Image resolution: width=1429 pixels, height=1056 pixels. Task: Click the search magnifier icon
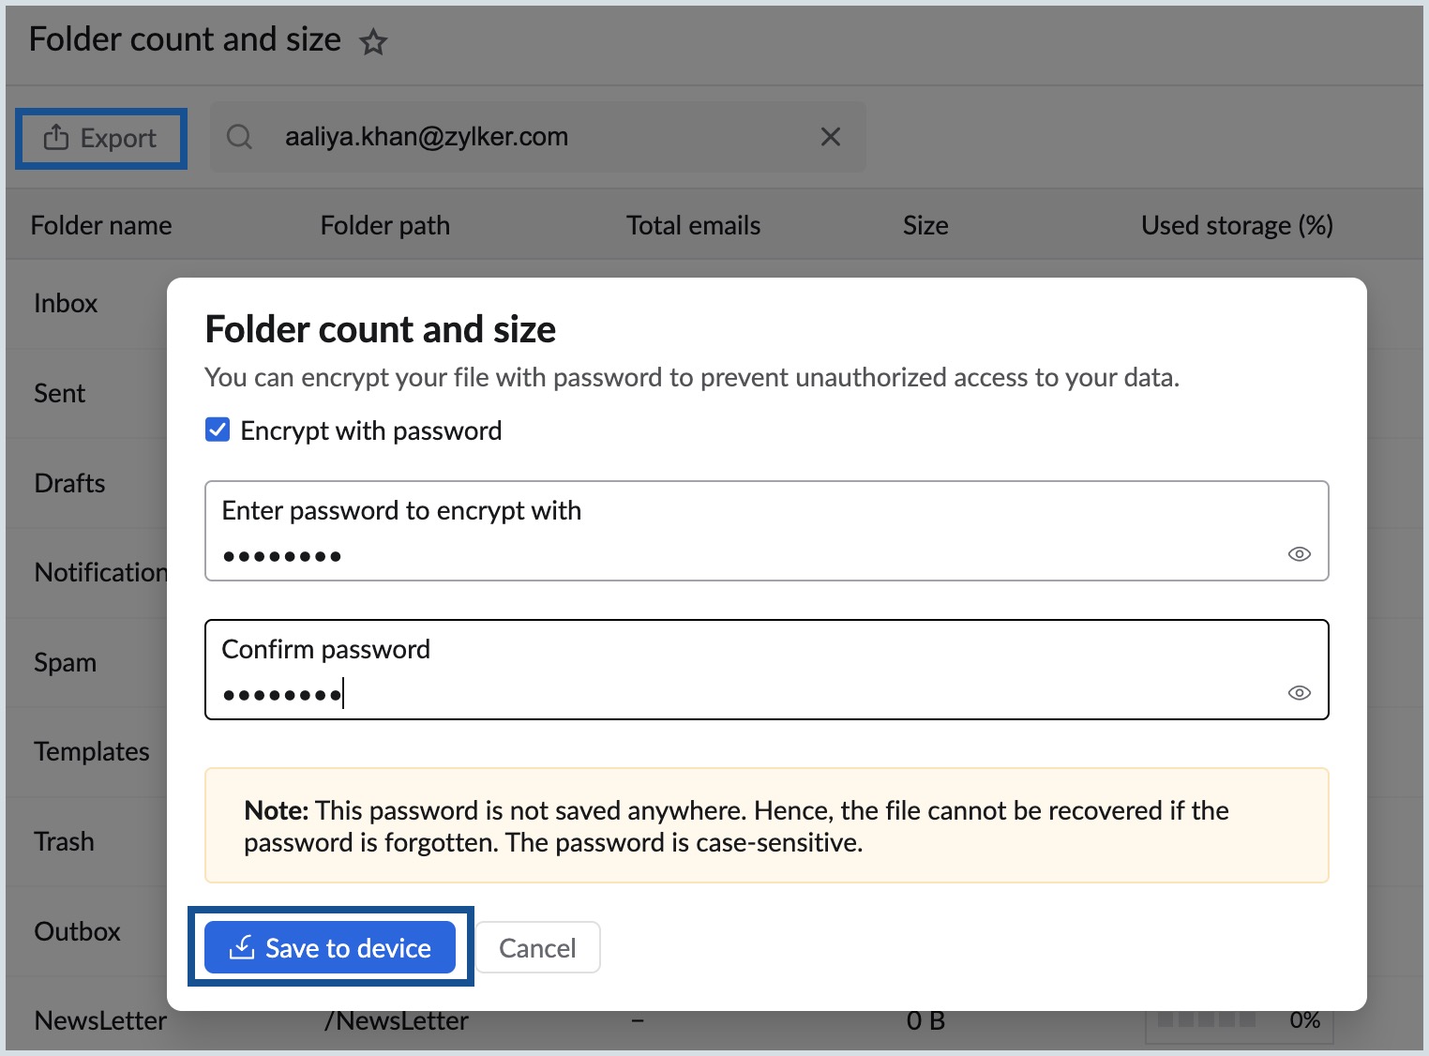240,137
